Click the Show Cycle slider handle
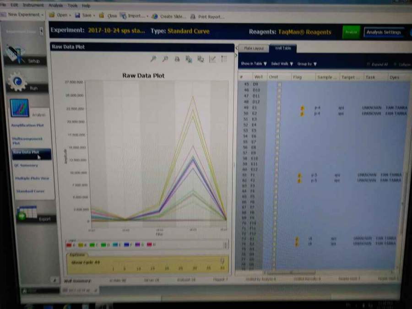Screen dimensions: 412x309 point(222,260)
